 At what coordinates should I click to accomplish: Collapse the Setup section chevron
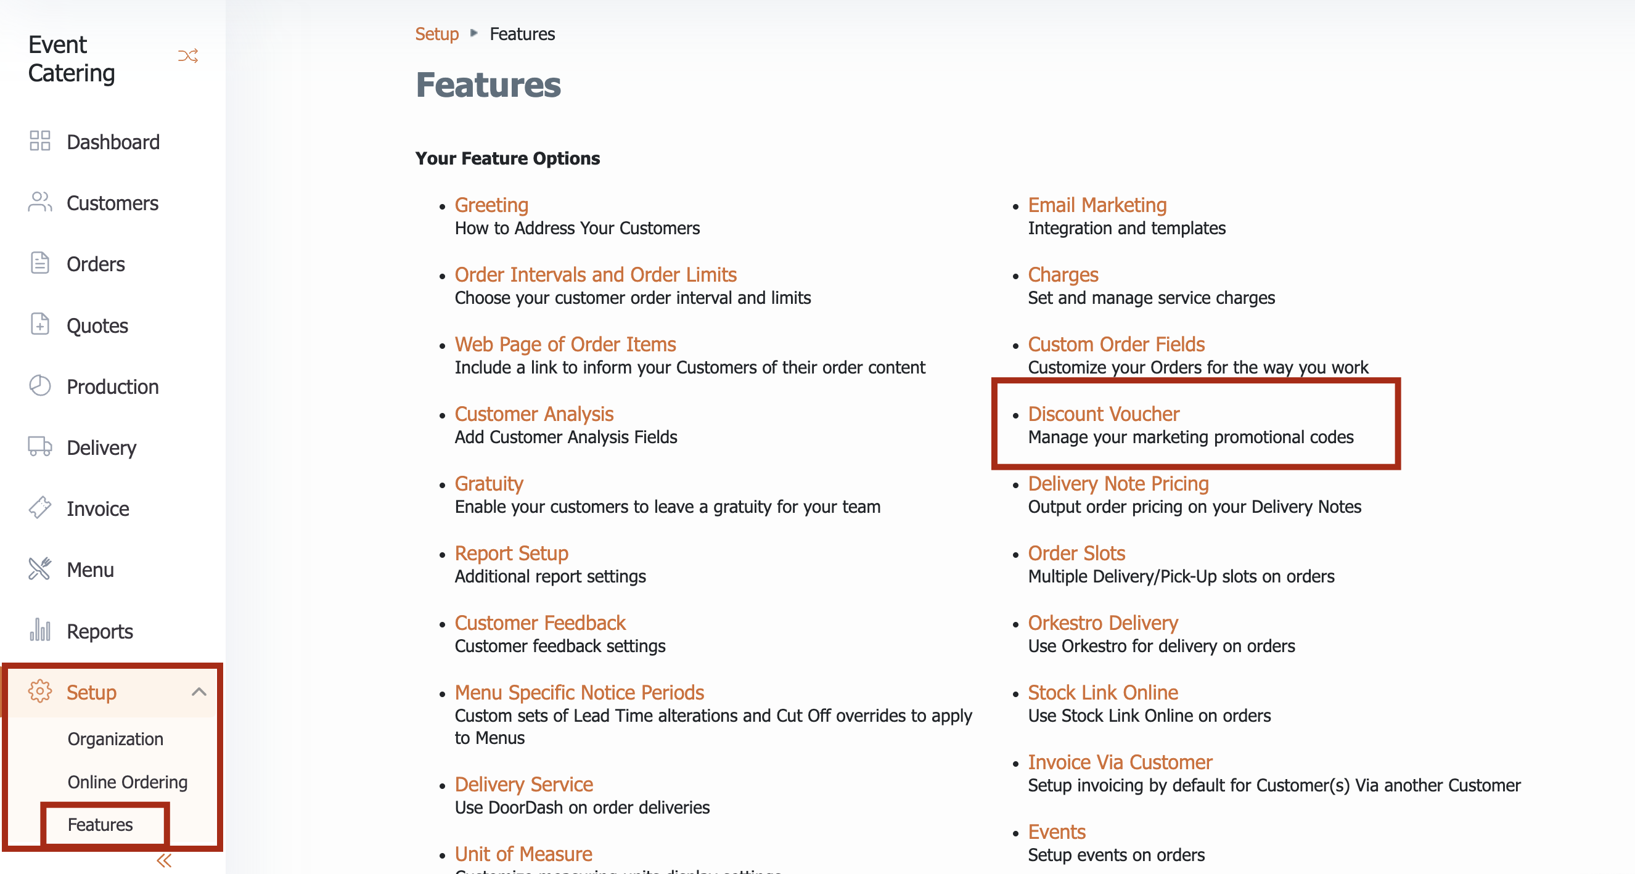(199, 692)
